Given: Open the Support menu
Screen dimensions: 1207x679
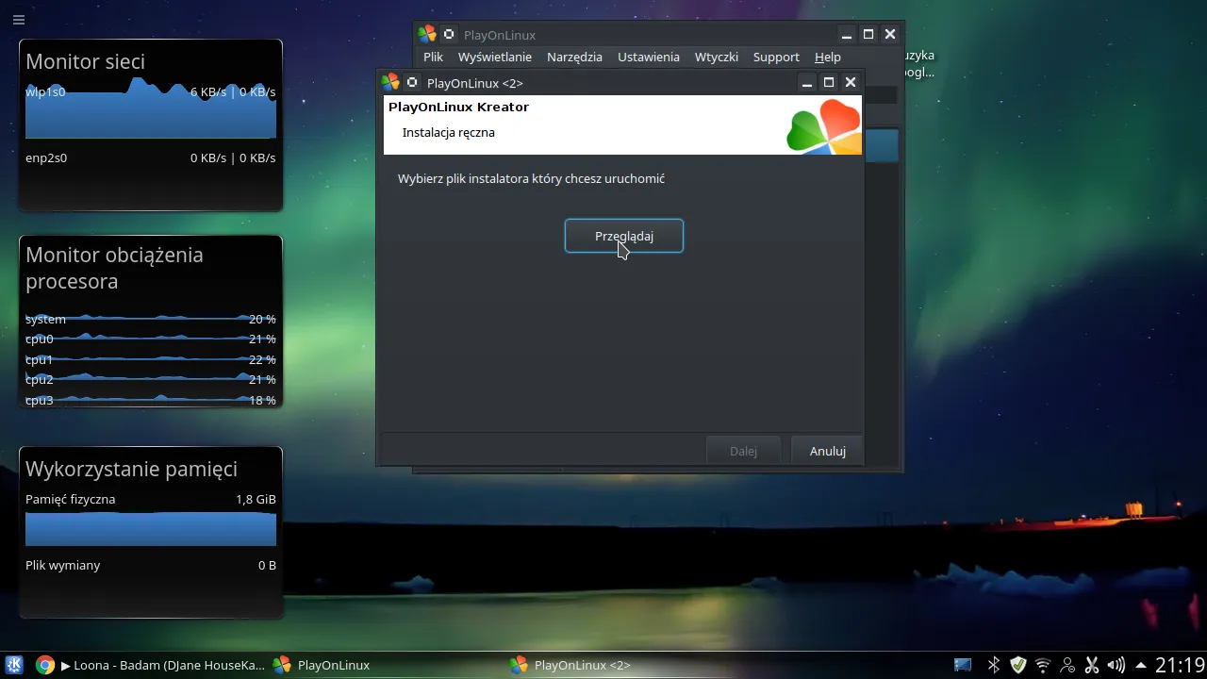Looking at the screenshot, I should (776, 57).
